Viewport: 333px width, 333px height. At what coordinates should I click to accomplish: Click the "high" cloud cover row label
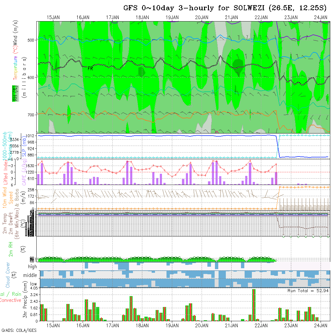click(x=32, y=267)
